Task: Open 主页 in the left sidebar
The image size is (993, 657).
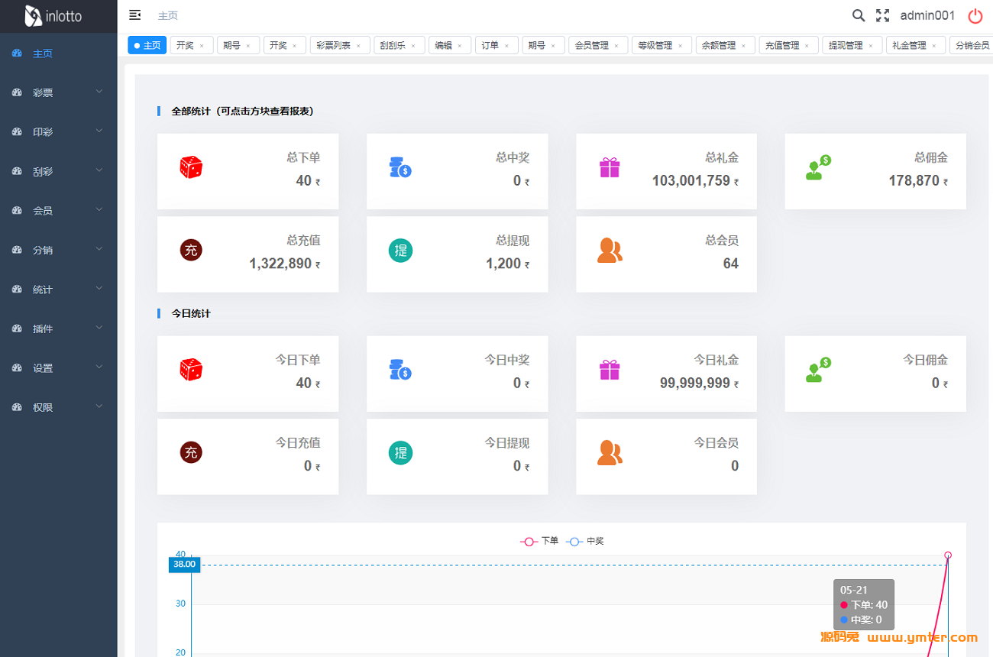Action: pos(59,53)
